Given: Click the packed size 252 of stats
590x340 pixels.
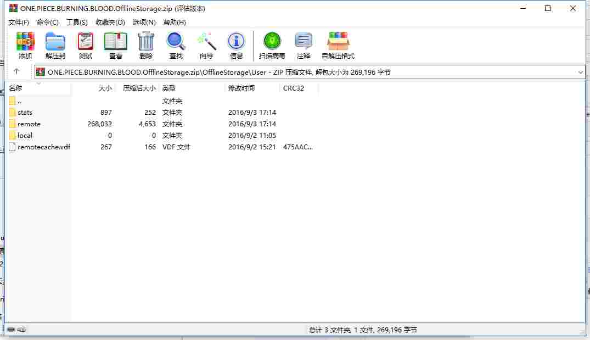Looking at the screenshot, I should [x=150, y=112].
